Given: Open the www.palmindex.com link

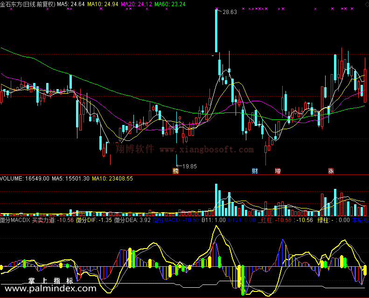Looking at the screenshot, I should (x=50, y=288).
